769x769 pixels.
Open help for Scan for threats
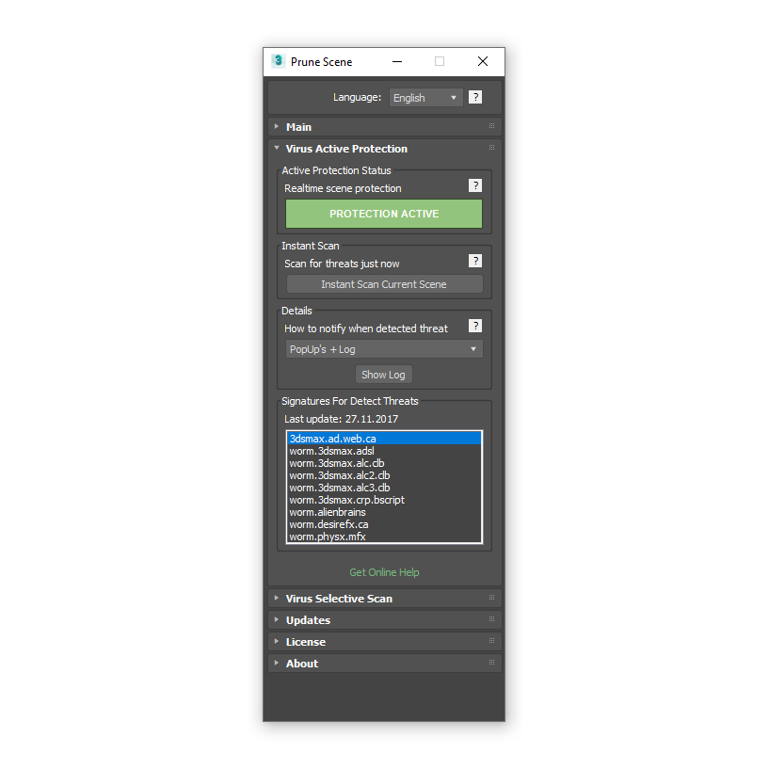[475, 261]
